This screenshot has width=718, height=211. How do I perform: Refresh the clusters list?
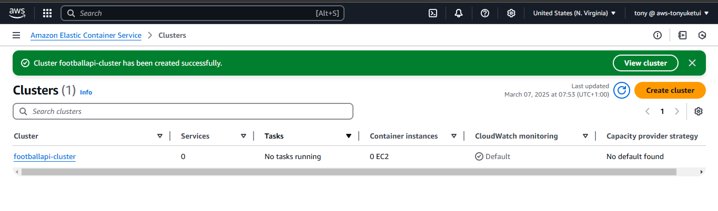[622, 90]
